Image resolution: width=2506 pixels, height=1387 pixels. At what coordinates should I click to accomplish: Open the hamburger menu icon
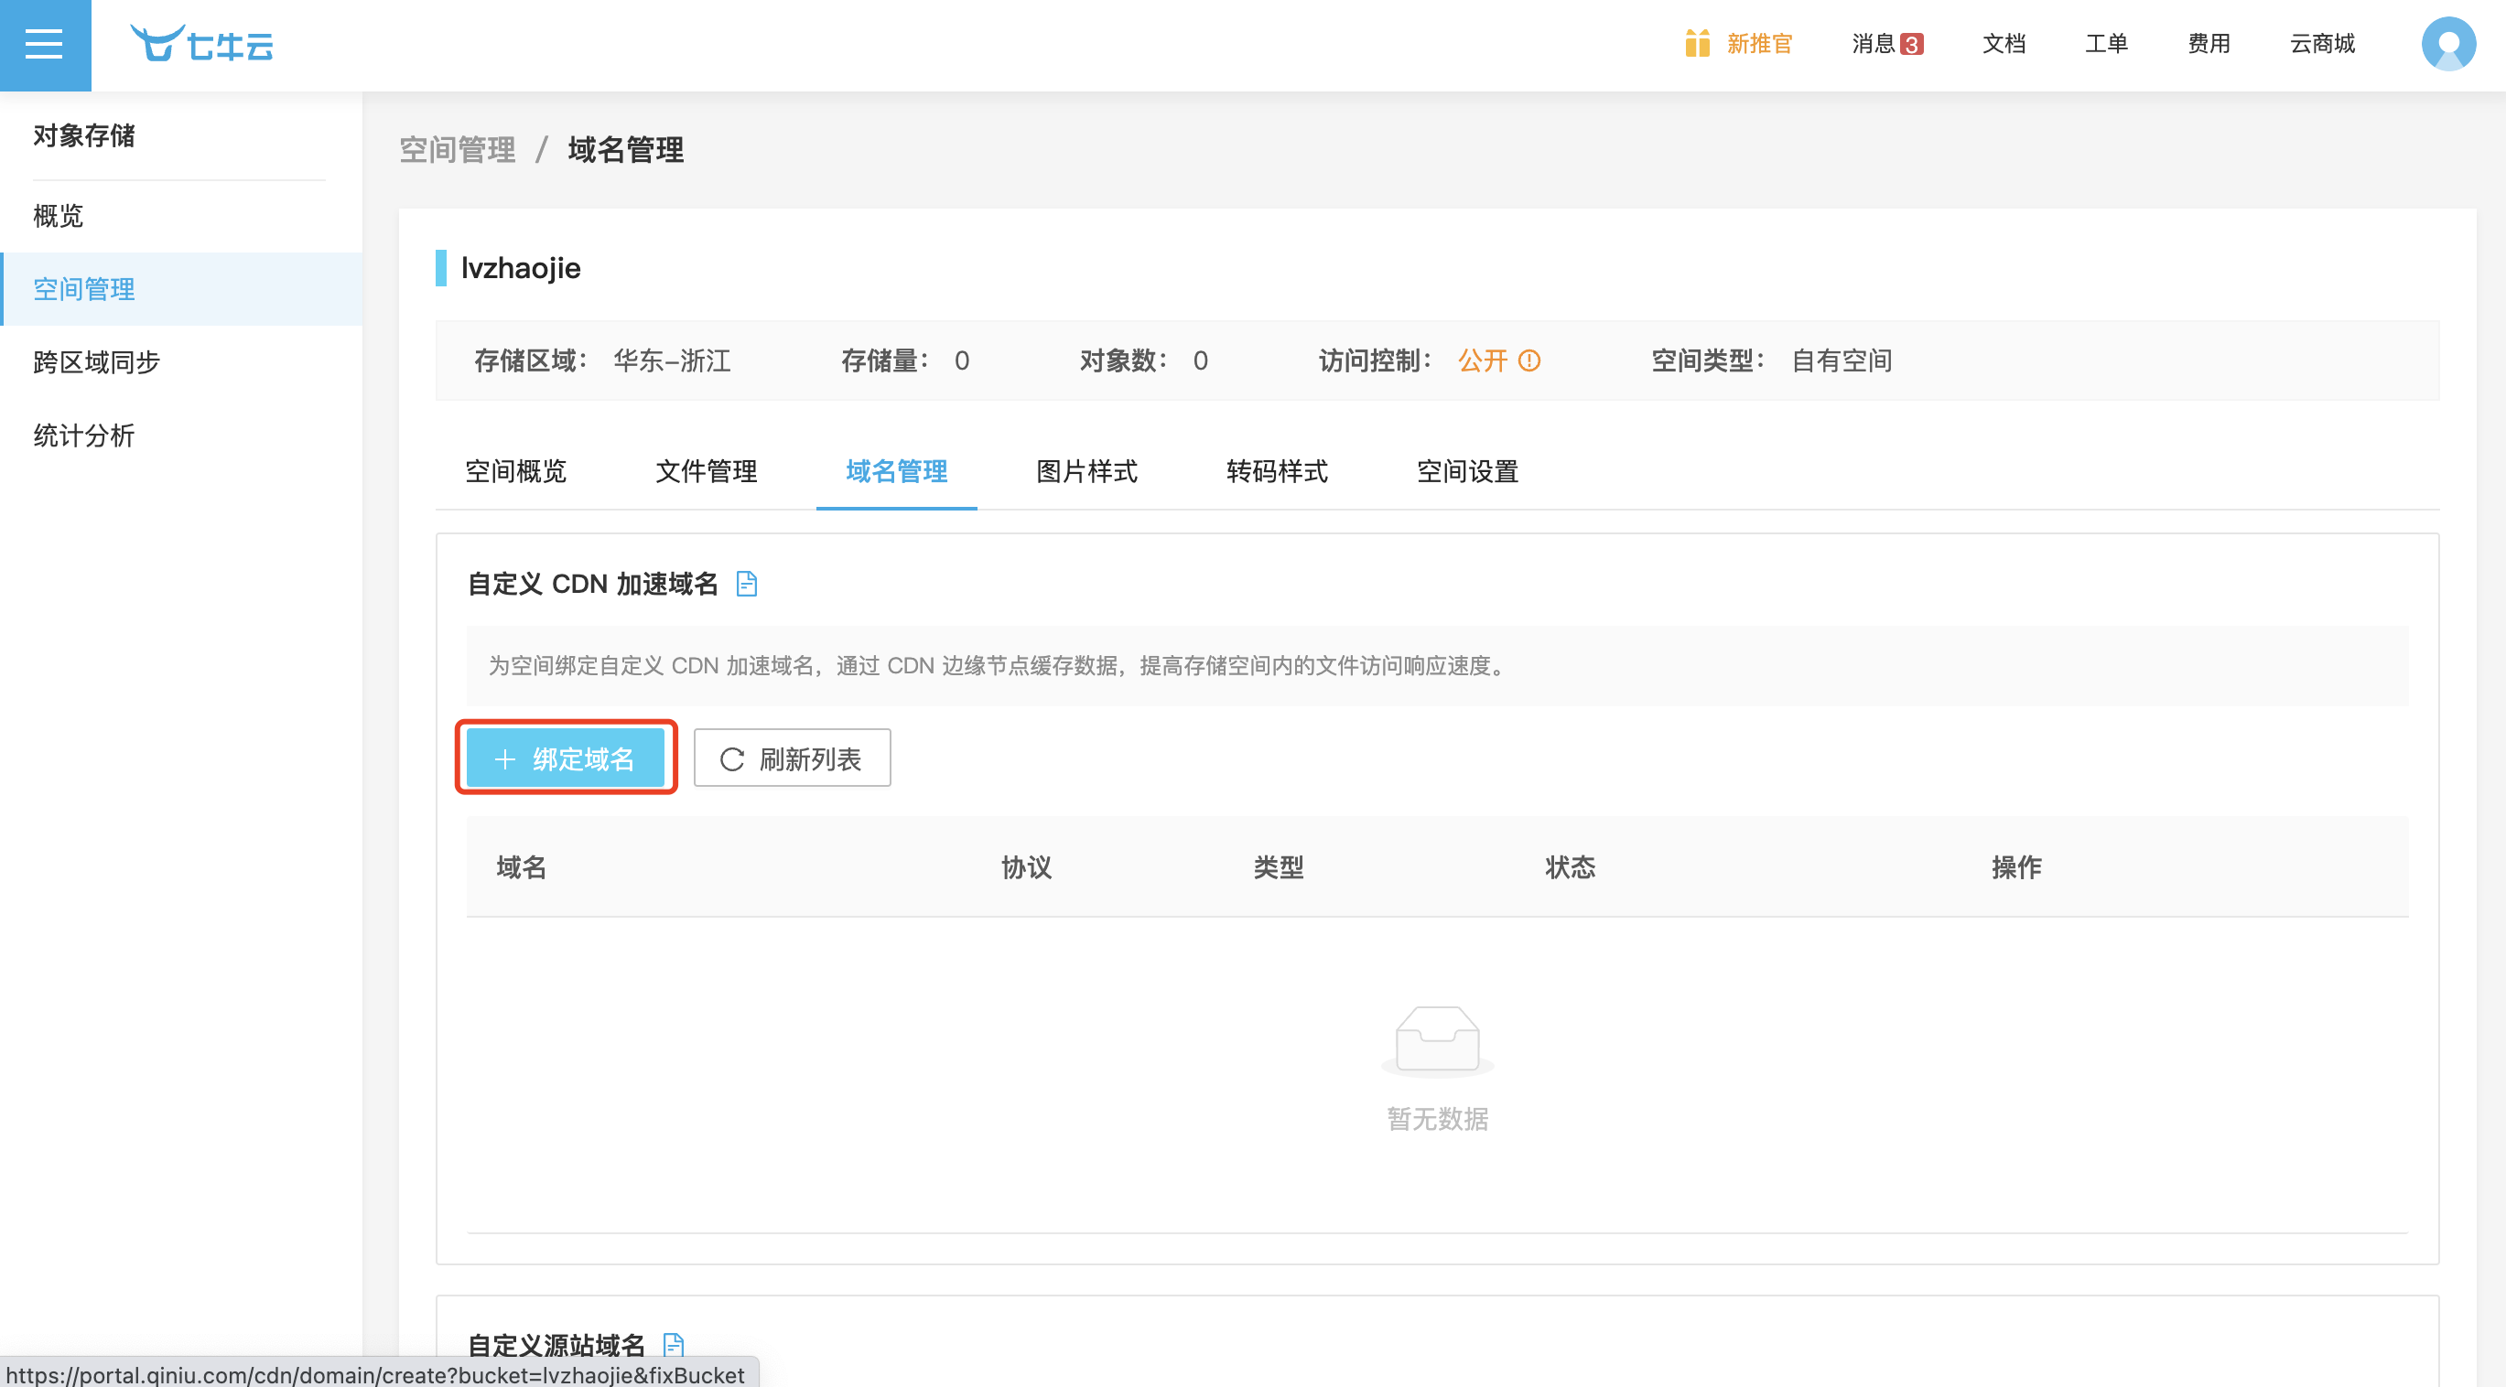(x=45, y=45)
